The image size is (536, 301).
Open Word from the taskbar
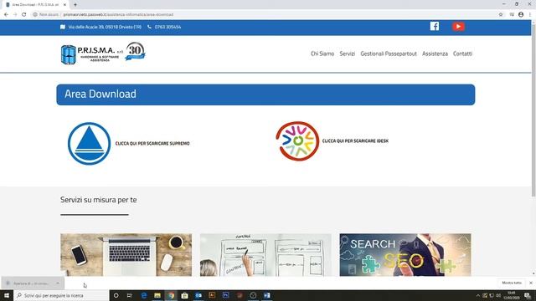point(267,295)
